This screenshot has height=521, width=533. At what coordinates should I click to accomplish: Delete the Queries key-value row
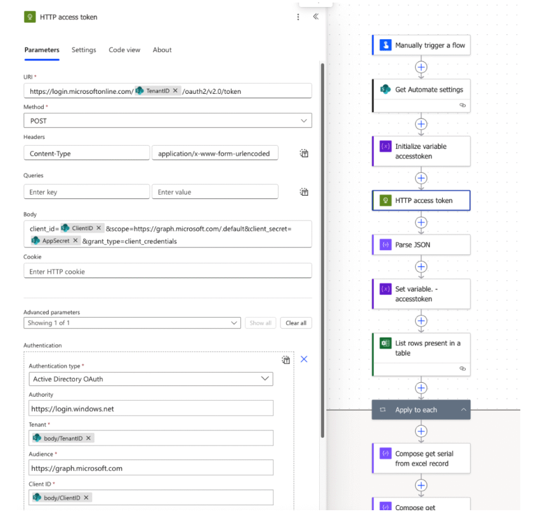point(304,192)
